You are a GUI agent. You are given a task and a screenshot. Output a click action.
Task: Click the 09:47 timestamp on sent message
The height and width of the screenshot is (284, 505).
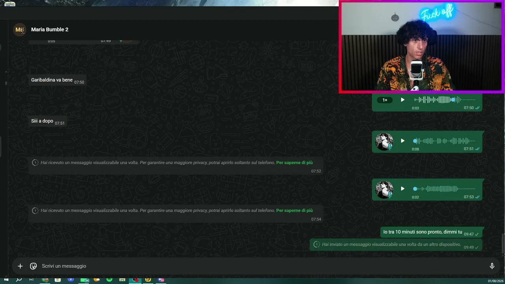469,234
